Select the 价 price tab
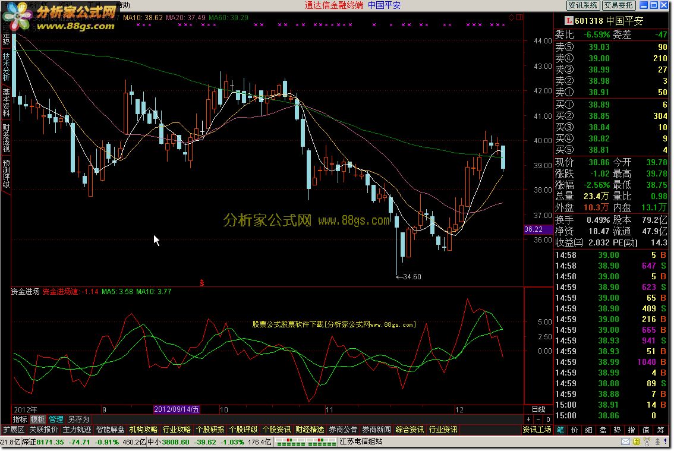The width and height of the screenshot is (674, 451). tap(574, 430)
